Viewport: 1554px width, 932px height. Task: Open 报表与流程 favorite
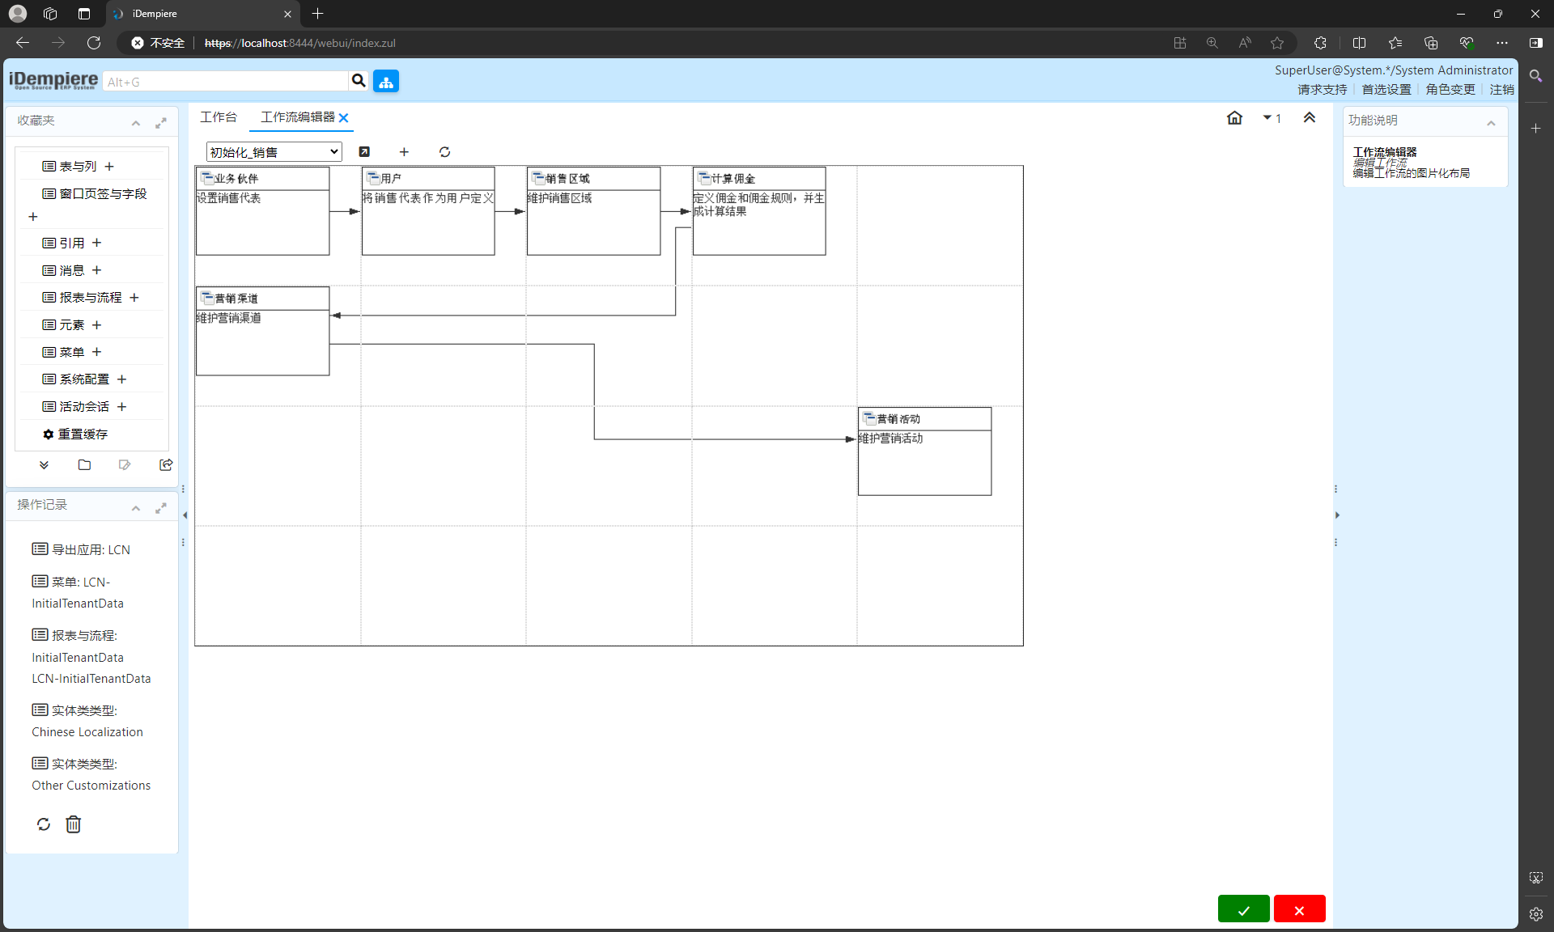click(82, 298)
